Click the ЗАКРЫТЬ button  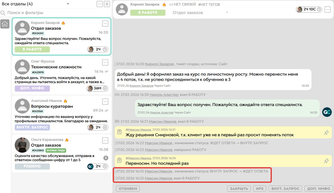[x=239, y=189]
